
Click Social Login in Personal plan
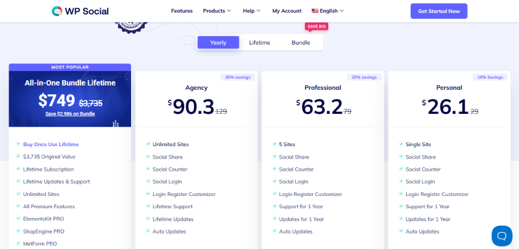(x=420, y=182)
